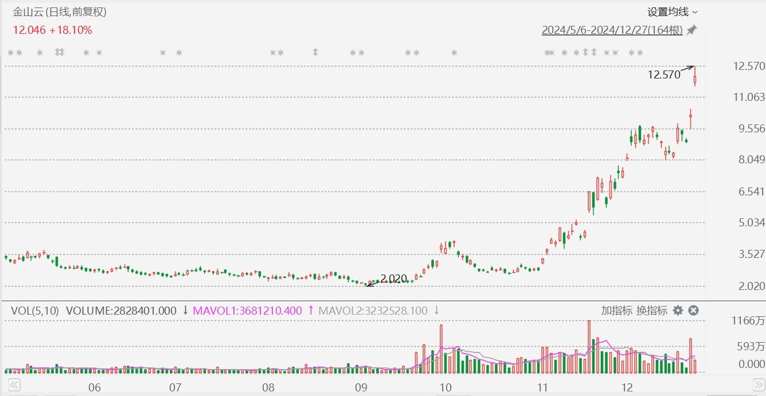Open volume indicator settings gear

tap(678, 311)
